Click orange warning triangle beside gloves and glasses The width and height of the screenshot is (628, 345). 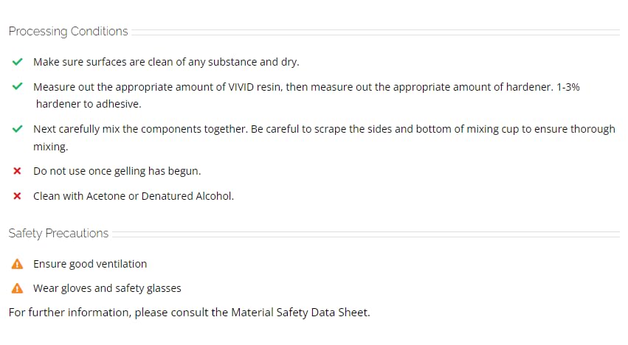point(17,288)
